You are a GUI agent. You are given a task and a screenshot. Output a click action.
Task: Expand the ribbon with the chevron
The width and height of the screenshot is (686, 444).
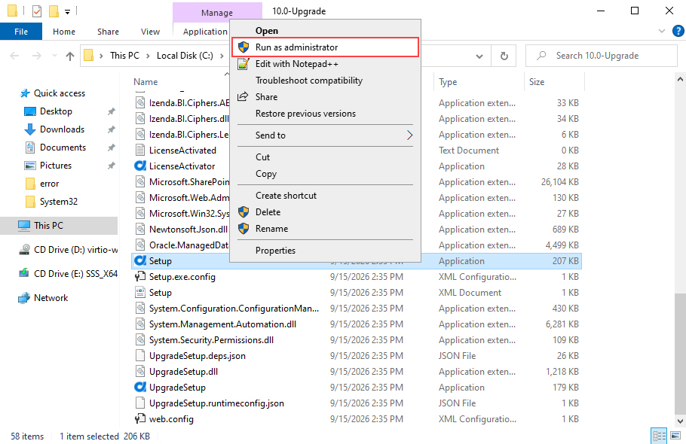tap(662, 31)
